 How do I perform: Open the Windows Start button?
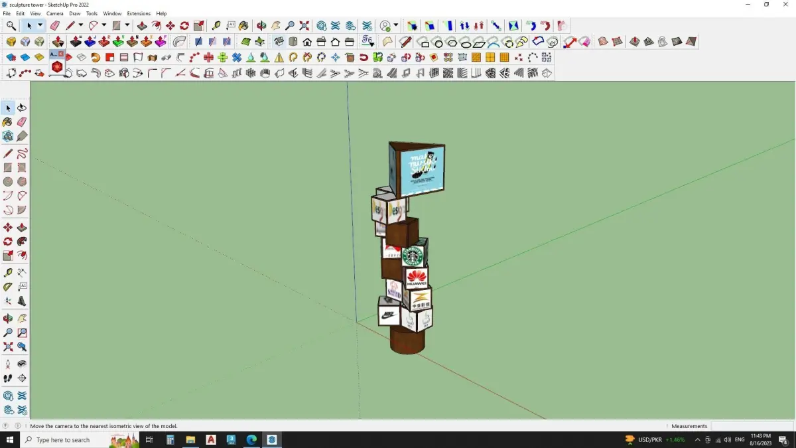(x=10, y=439)
